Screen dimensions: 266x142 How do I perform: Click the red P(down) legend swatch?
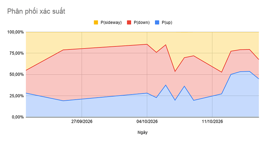point(129,22)
